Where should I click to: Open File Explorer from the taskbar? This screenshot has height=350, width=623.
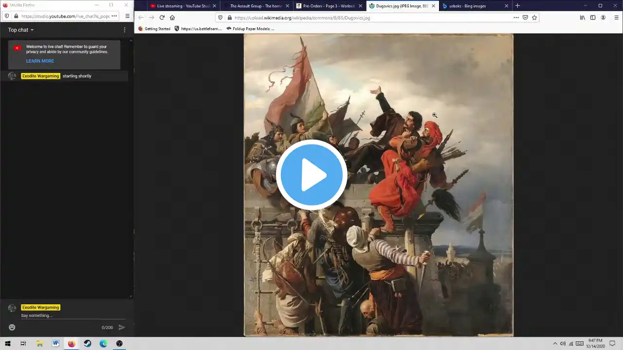click(39, 344)
